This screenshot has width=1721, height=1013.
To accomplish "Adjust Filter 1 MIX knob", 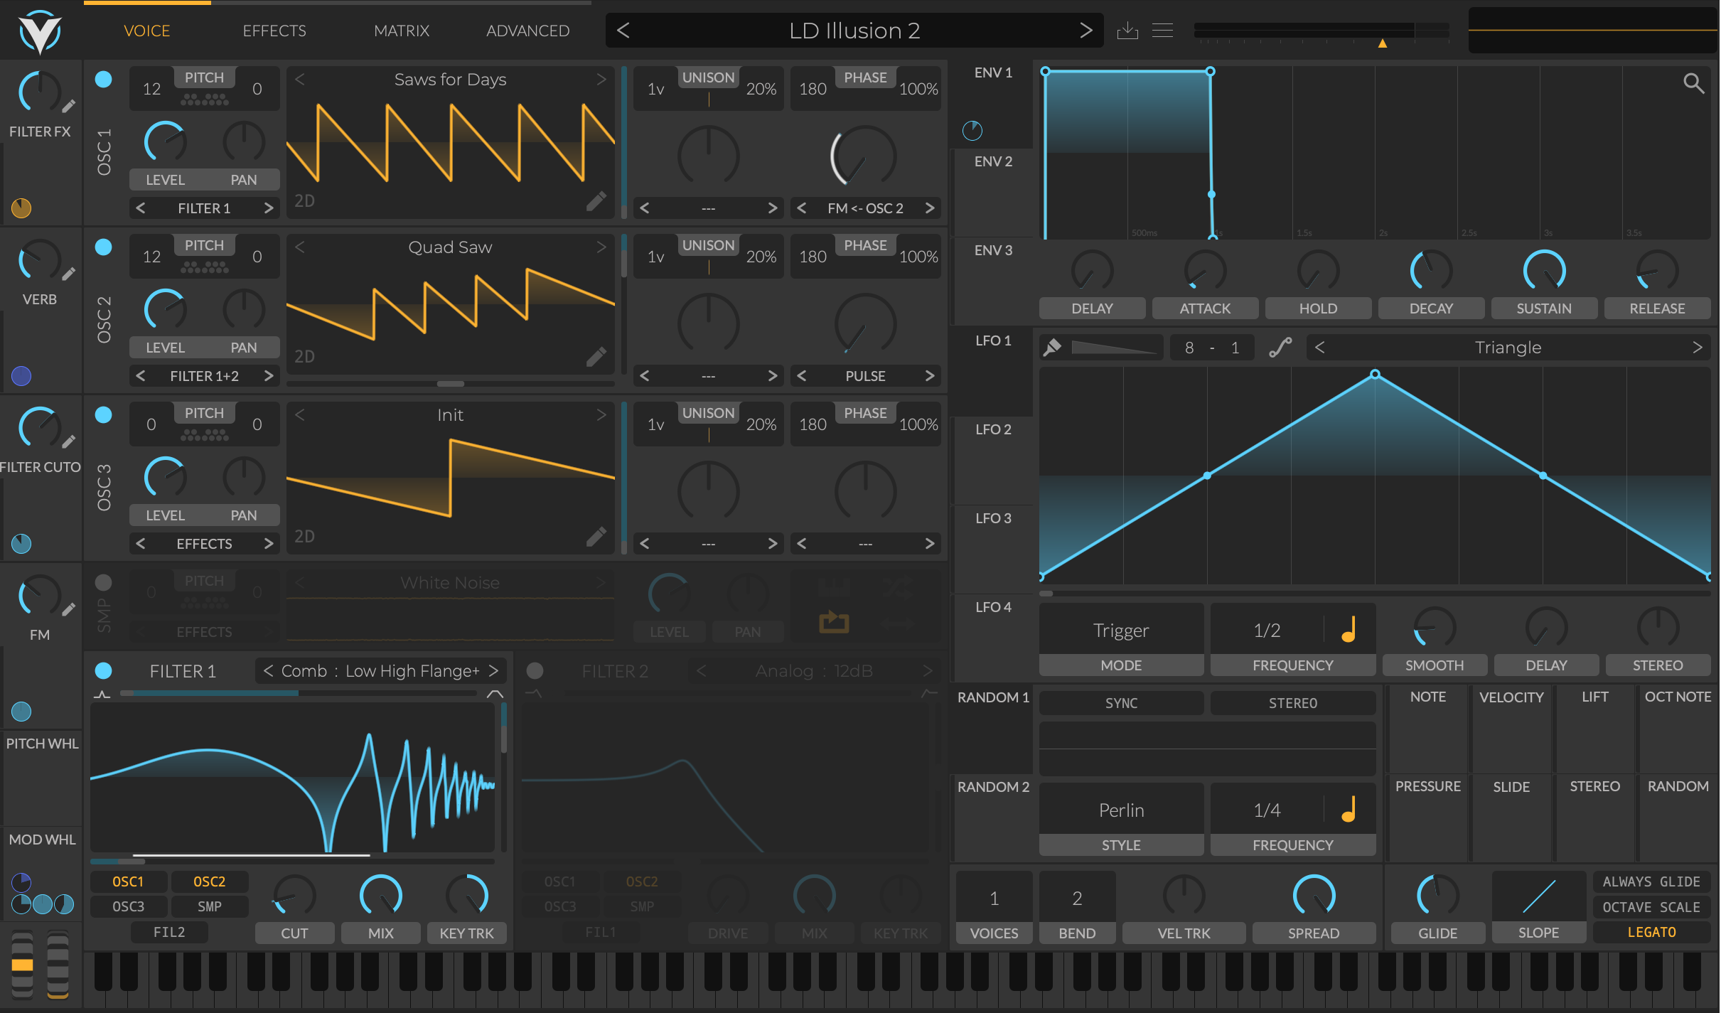I will [x=380, y=895].
